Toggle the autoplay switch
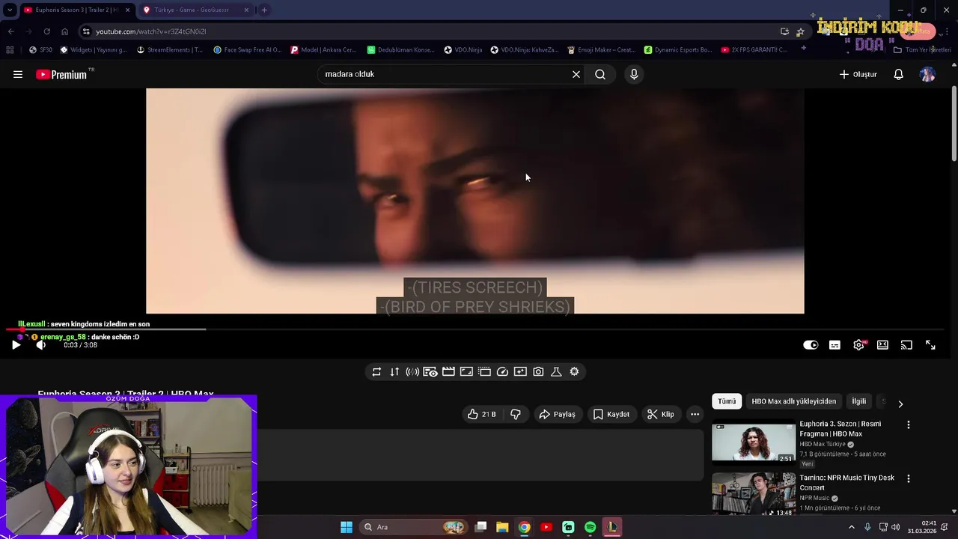Viewport: 958px width, 539px height. pyautogui.click(x=811, y=345)
